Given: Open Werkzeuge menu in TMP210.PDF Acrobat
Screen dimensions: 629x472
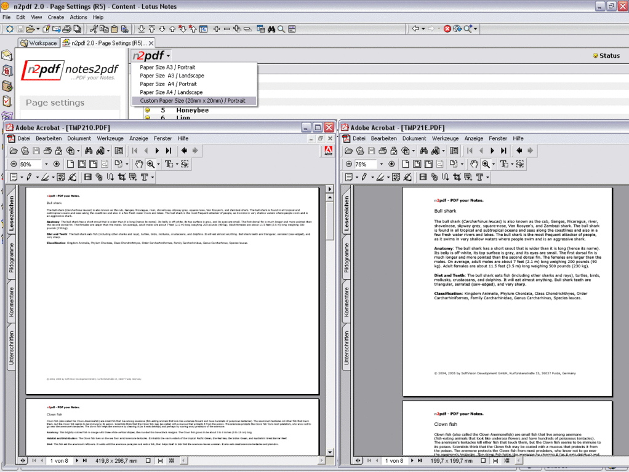Looking at the screenshot, I should (x=110, y=138).
